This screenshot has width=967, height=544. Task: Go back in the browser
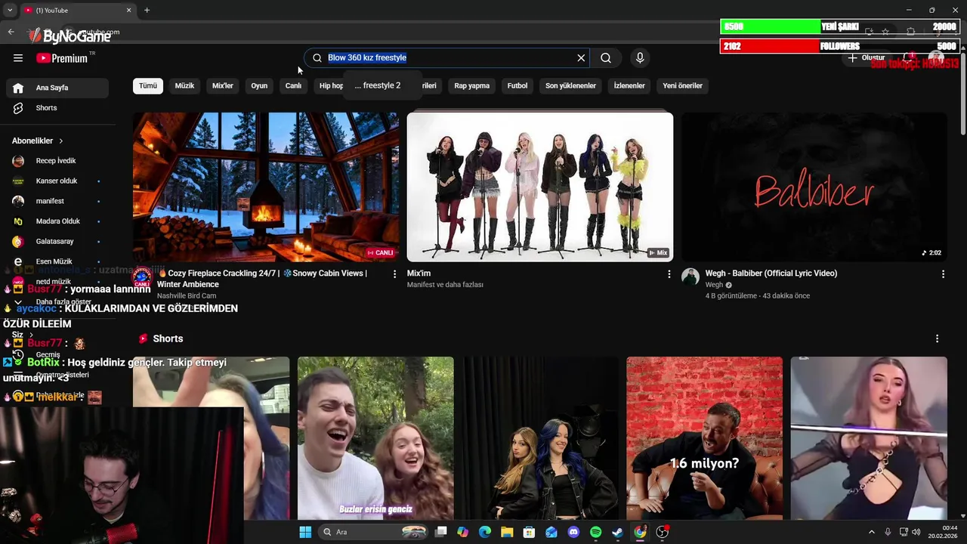click(x=11, y=32)
